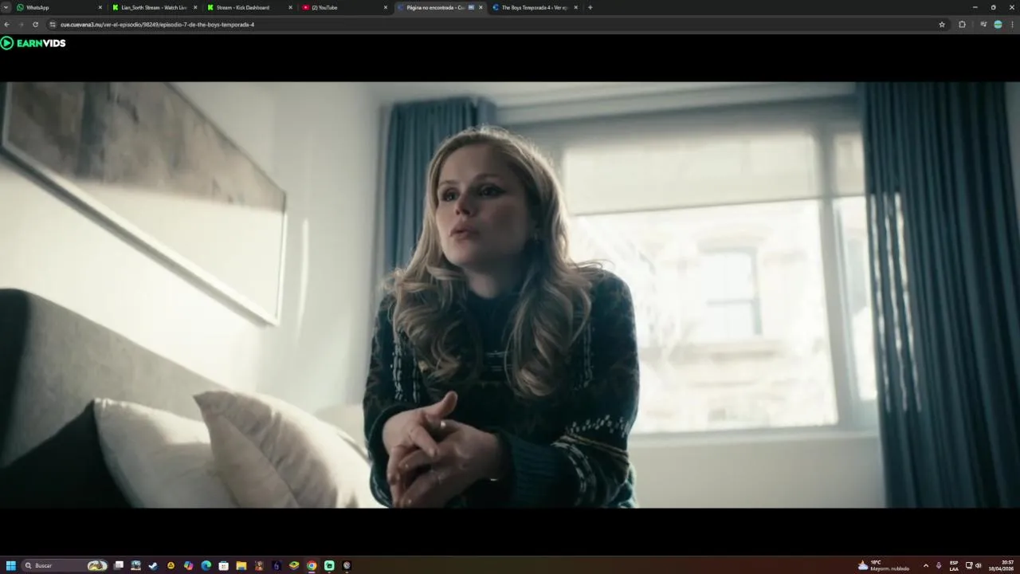The width and height of the screenshot is (1020, 574).
Task: Open the browser extensions puzzle icon
Action: 962,25
